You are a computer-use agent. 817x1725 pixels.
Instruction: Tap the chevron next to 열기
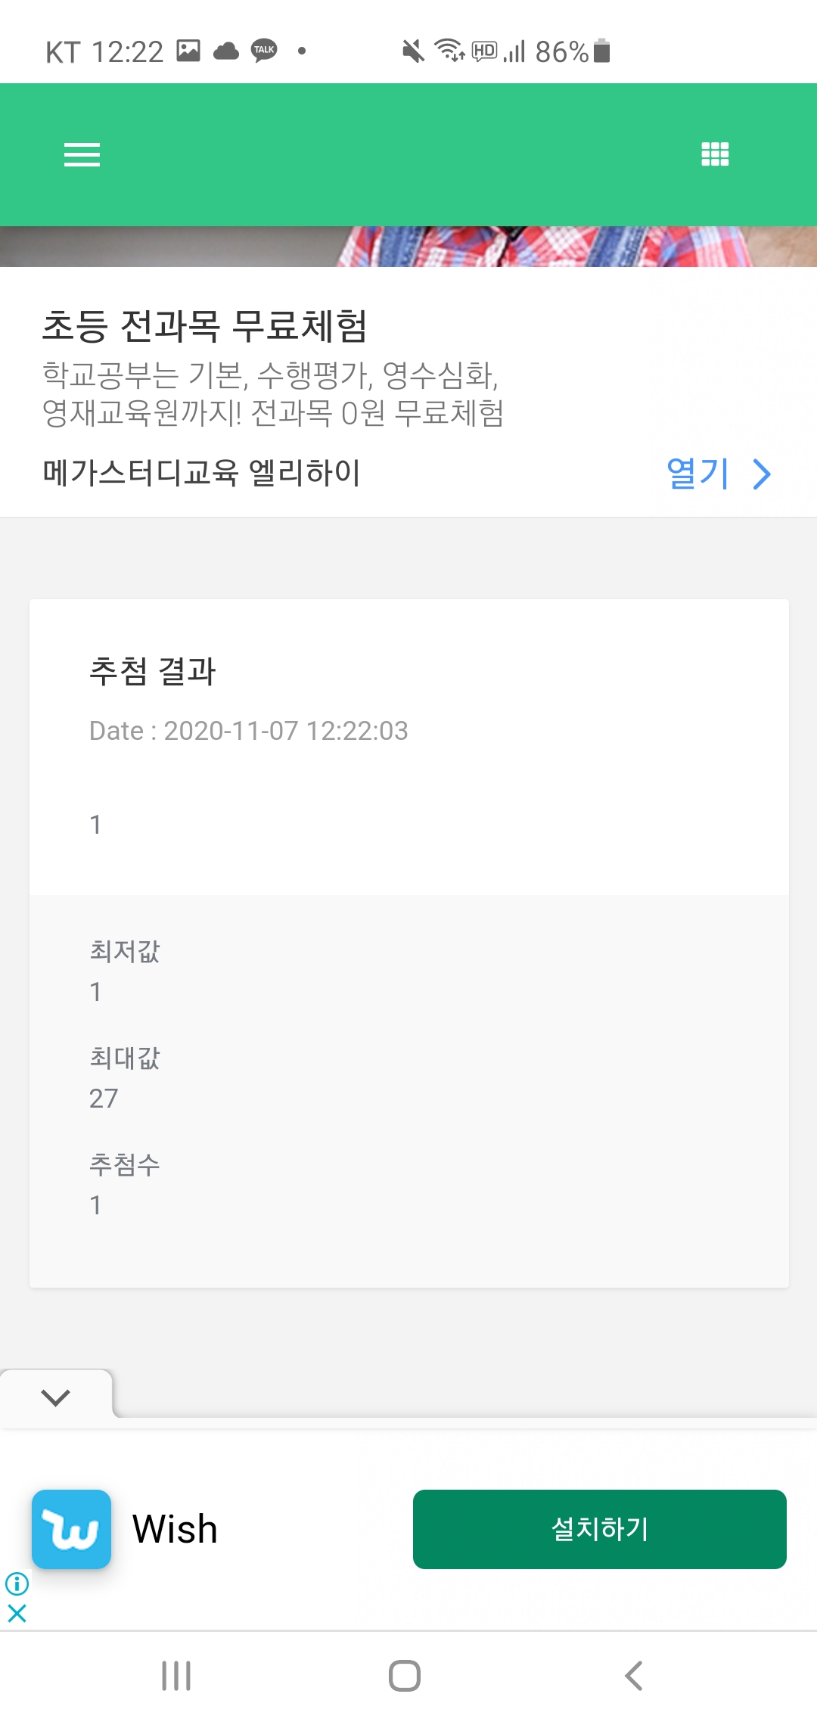762,474
